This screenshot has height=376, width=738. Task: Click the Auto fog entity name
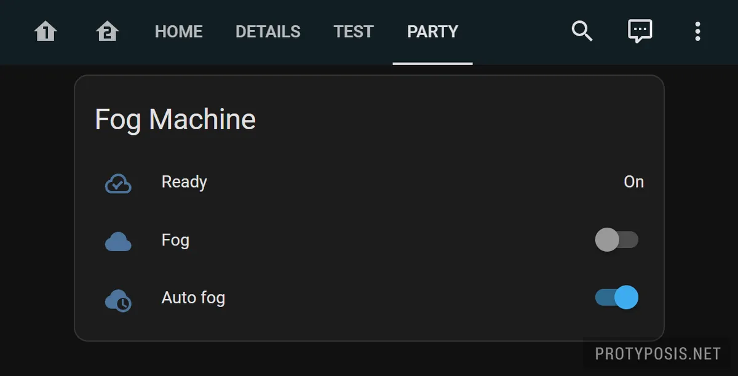pos(193,297)
